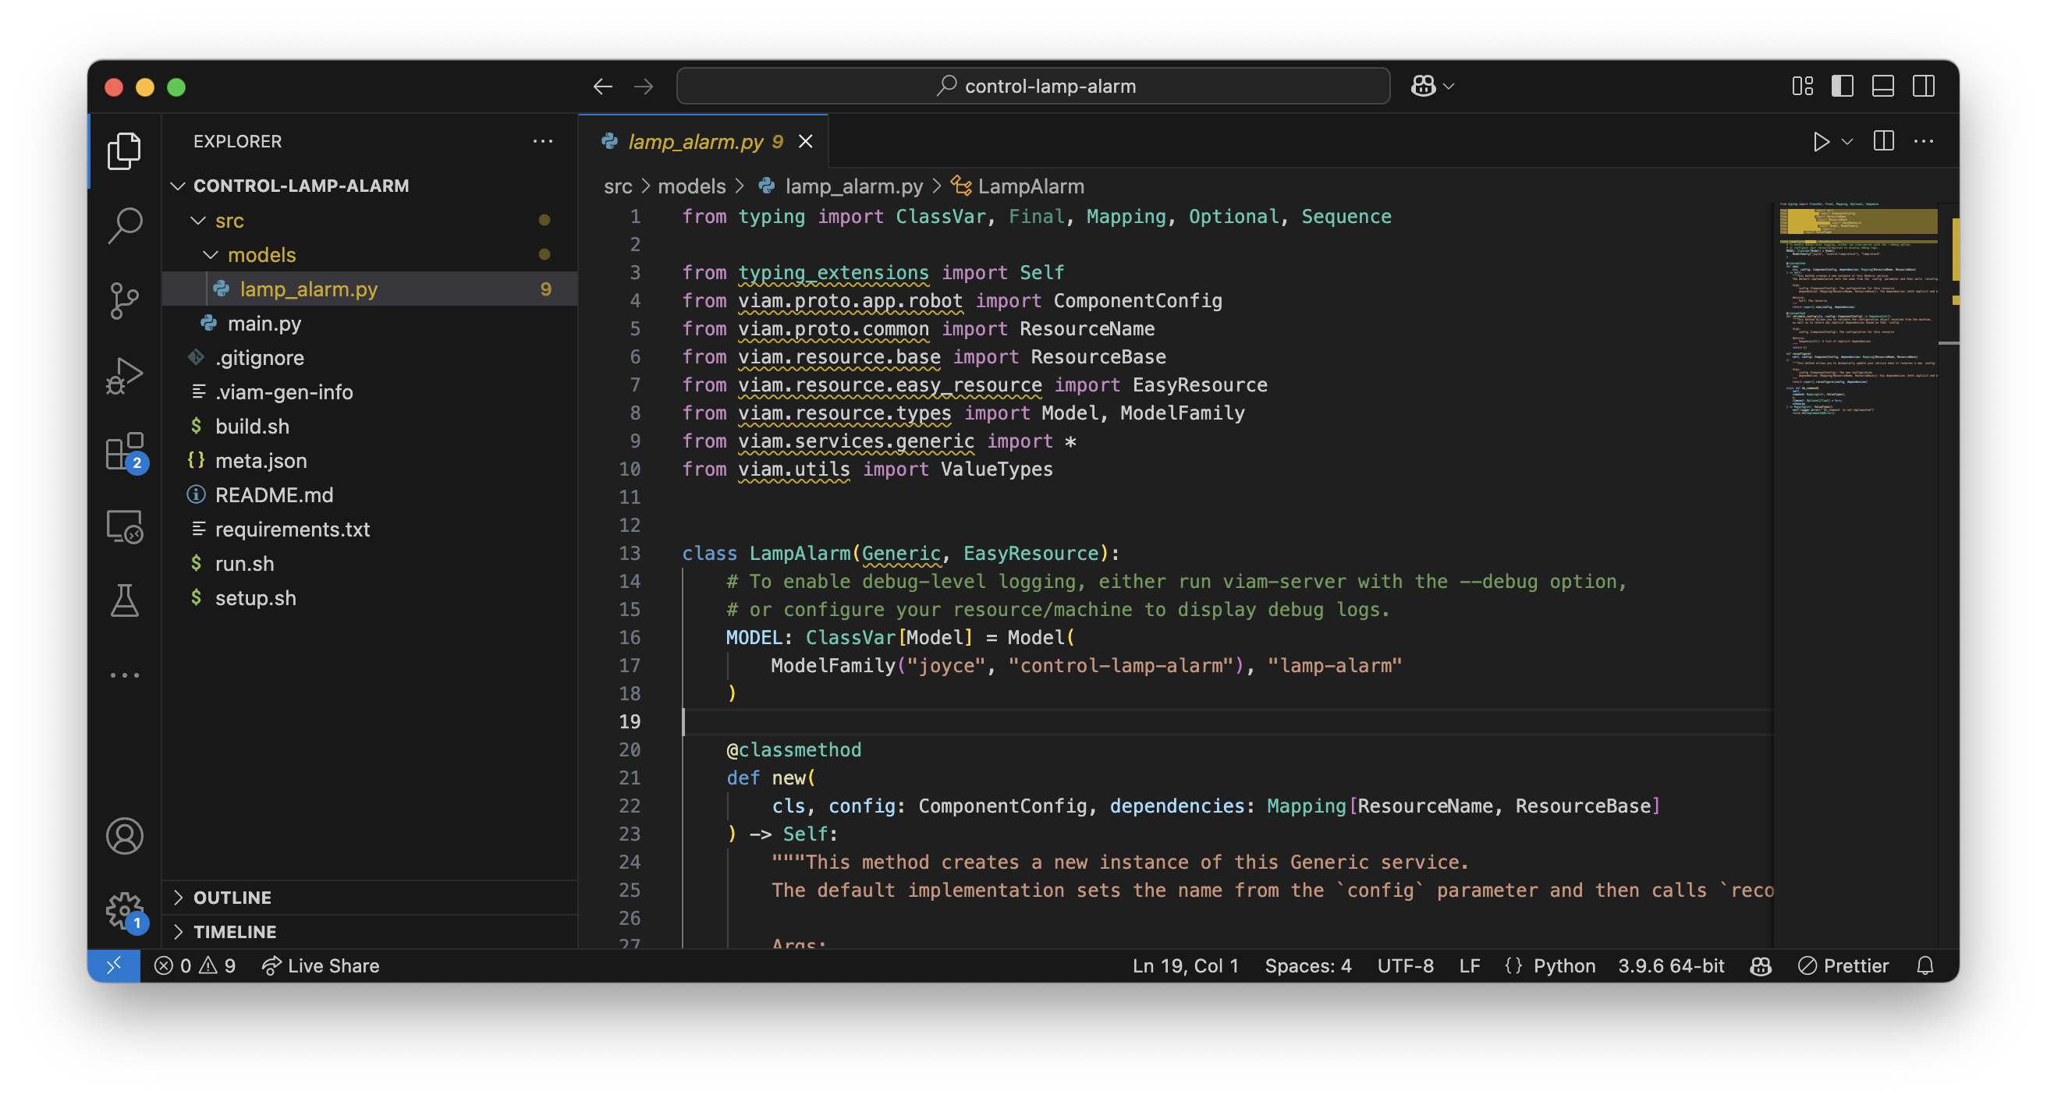
Task: Open errors and warnings in status bar
Action: pyautogui.click(x=195, y=965)
